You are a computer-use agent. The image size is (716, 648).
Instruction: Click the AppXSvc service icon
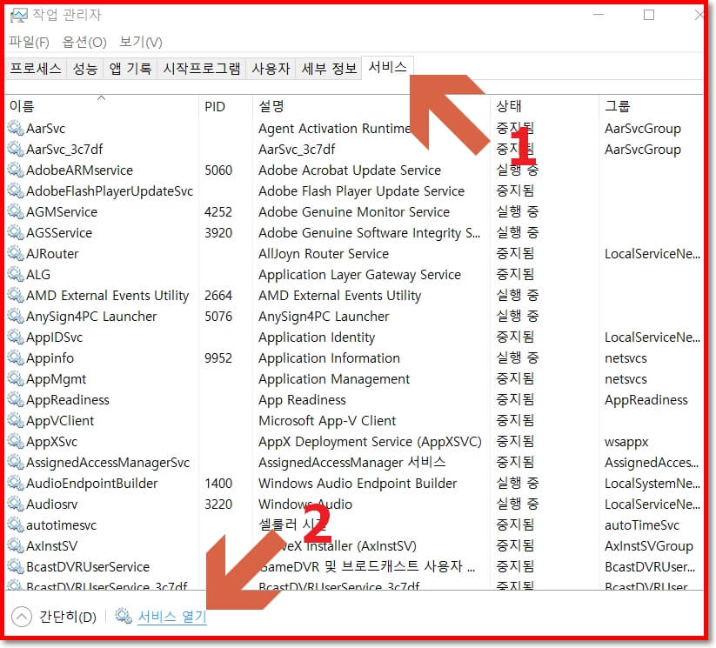point(16,441)
